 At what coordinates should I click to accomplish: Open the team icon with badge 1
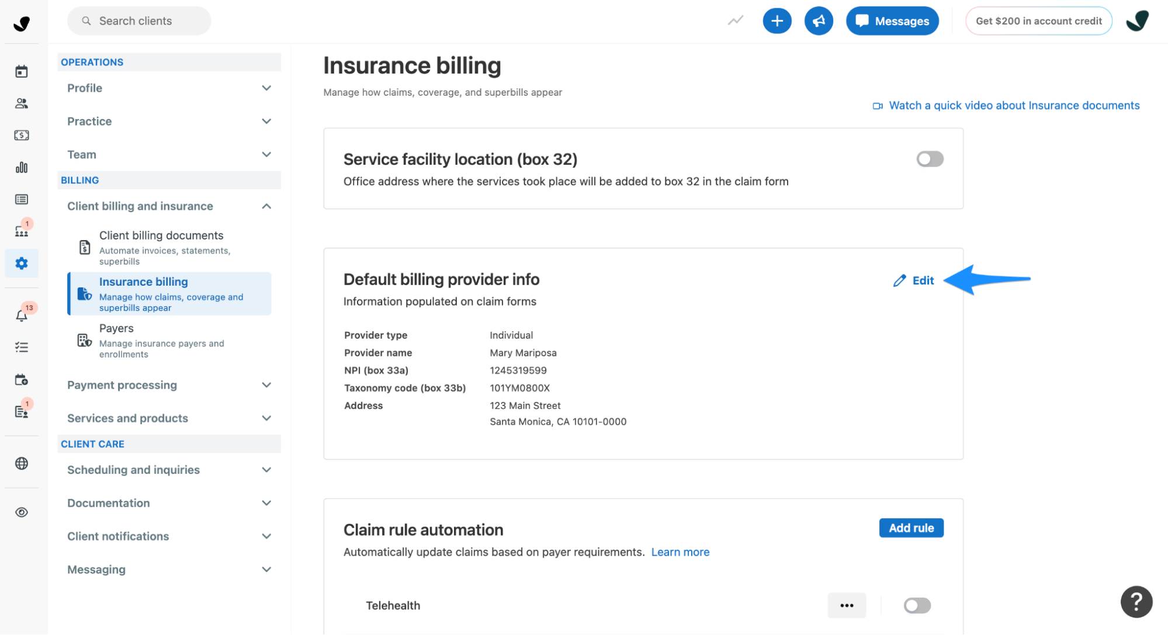click(22, 231)
